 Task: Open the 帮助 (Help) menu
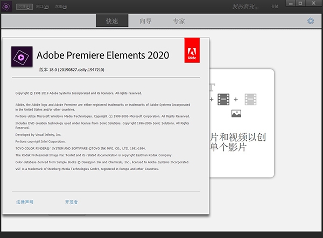pyautogui.click(x=61, y=6)
